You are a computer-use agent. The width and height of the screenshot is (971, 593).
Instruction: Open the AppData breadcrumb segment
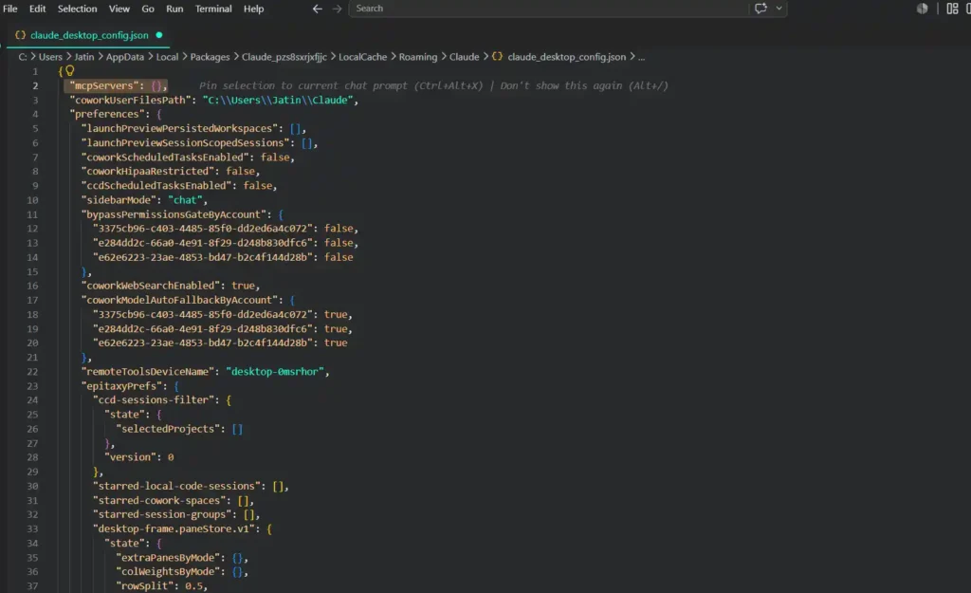tap(125, 57)
